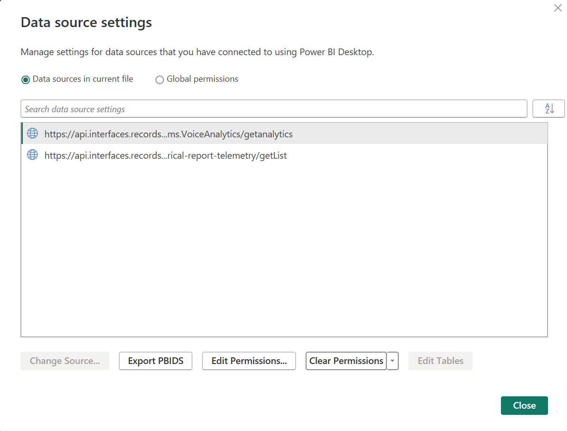Click inside the data source list area
The image size is (567, 431).
pos(285,238)
